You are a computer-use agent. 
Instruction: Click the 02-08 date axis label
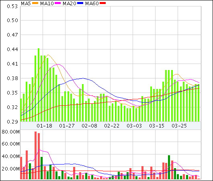89,126
